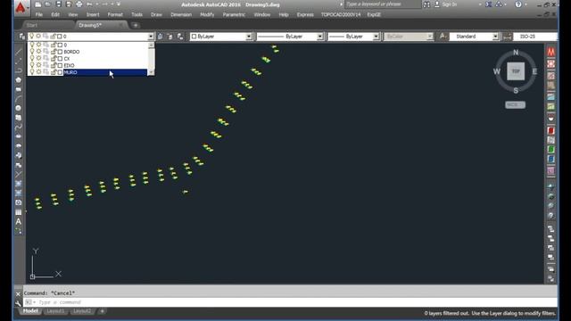This screenshot has height=321, width=571.
Task: Open the WCS dropdown below the ViewCube
Action: point(515,105)
